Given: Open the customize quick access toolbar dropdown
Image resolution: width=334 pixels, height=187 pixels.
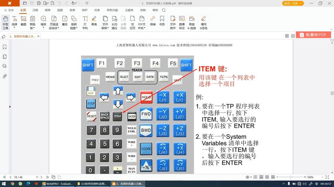Looking at the screenshot, I should coord(87,3).
